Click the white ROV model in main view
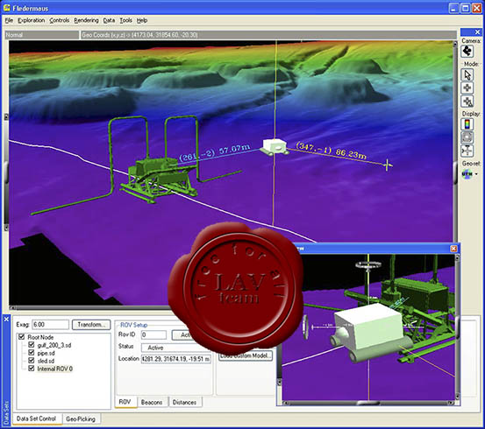 [x=274, y=147]
